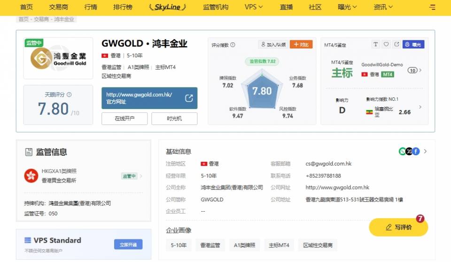This screenshot has width=451, height=262.
Task: Expand the GoodwillGold-Demo server row arrow
Action: tap(420, 70)
